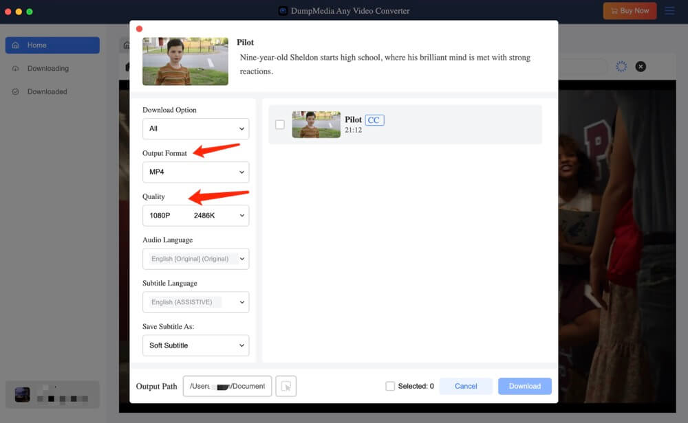
Task: Tick the checkbox for the Pilot episode
Action: click(x=280, y=124)
